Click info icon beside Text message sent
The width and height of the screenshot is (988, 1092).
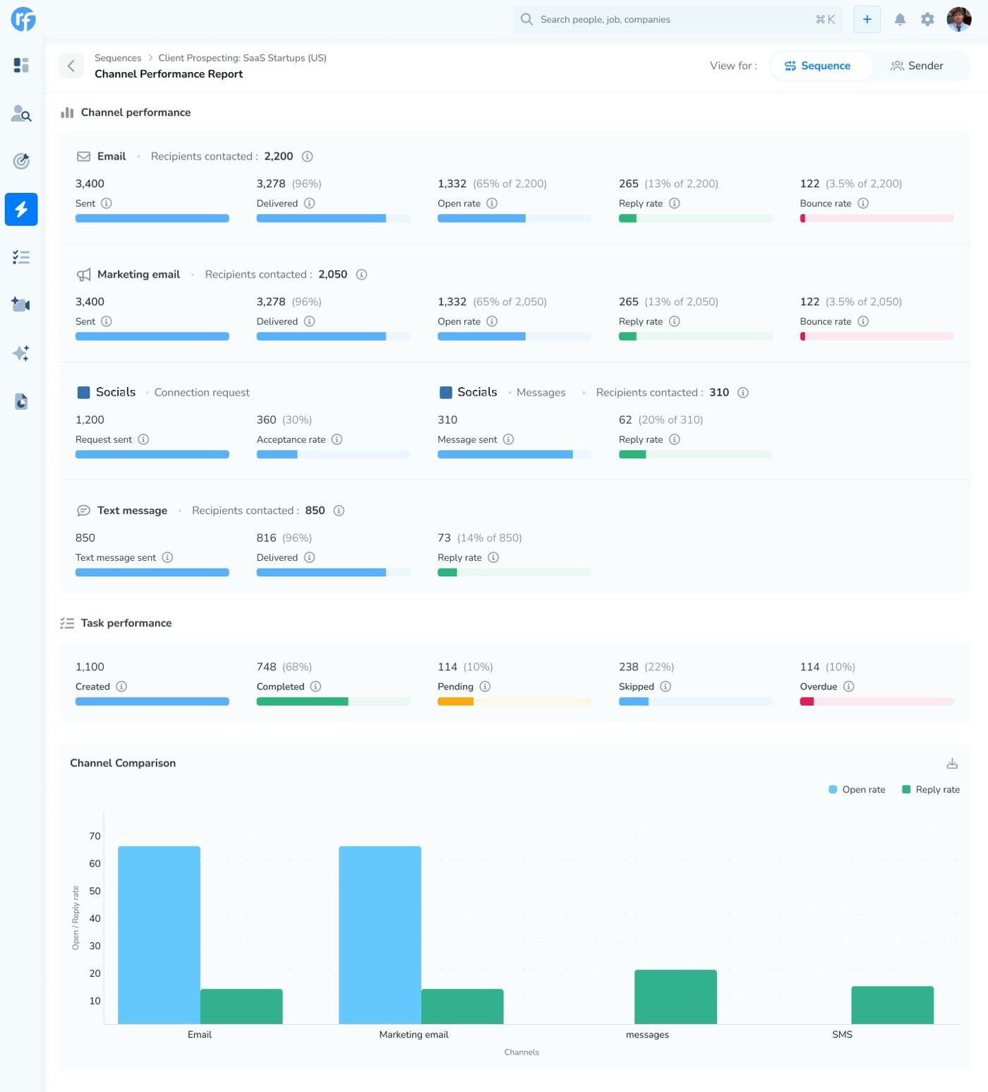click(167, 557)
